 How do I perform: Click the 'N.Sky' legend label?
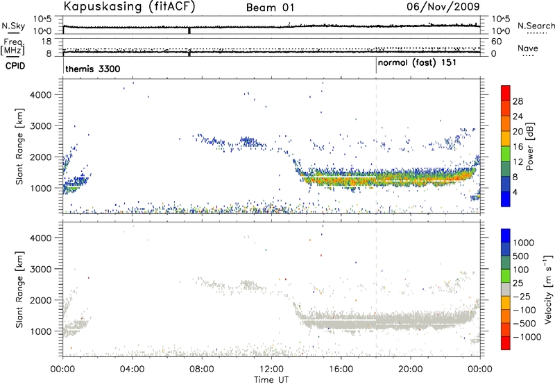tap(13, 26)
